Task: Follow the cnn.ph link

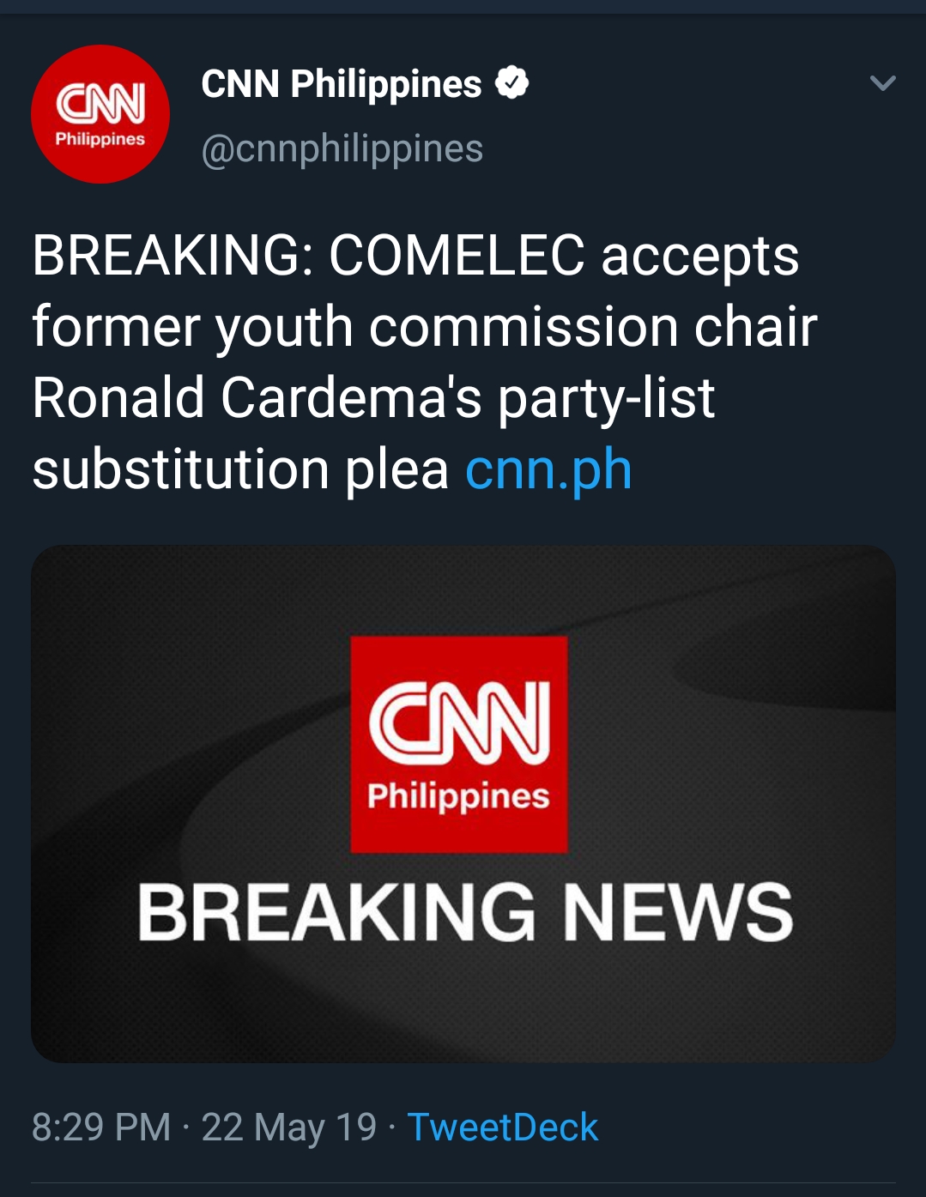Action: coord(548,469)
